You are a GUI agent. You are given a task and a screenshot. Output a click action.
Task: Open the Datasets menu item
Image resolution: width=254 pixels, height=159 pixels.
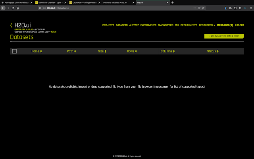[x=122, y=25]
